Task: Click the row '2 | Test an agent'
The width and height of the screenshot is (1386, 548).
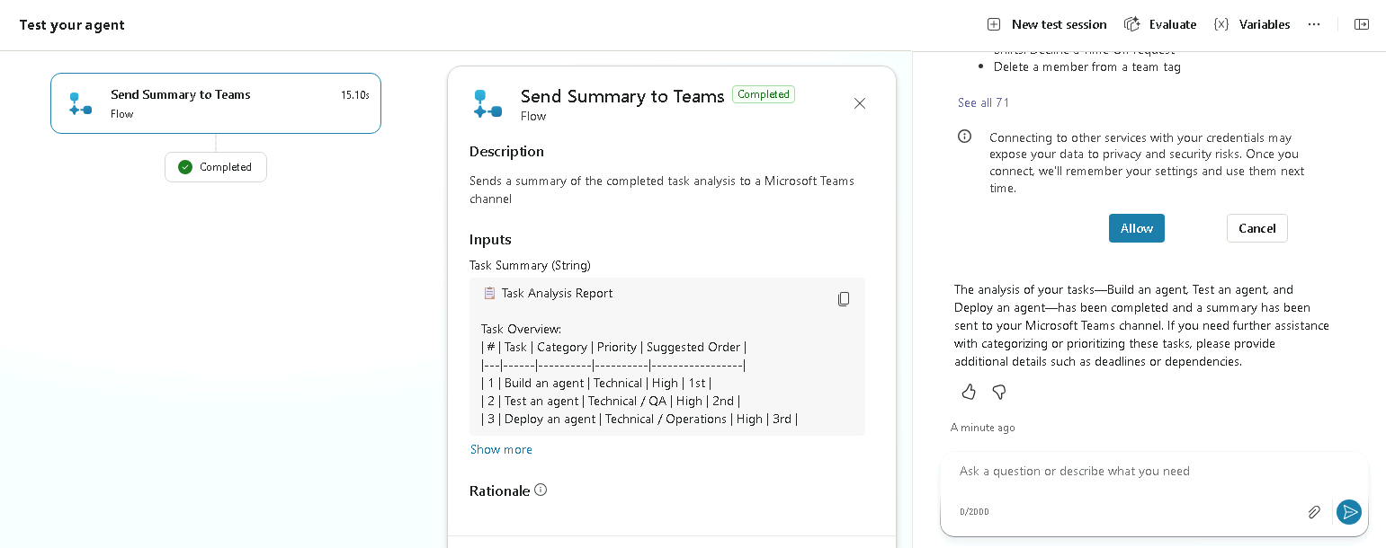Action: [x=611, y=401]
